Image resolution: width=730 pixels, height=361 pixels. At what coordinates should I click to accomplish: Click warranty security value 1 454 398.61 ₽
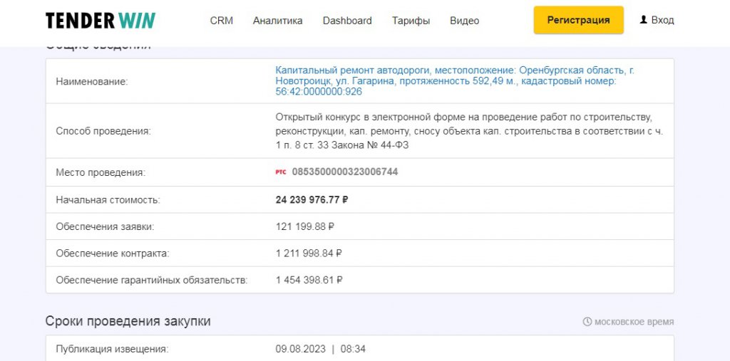coord(309,280)
